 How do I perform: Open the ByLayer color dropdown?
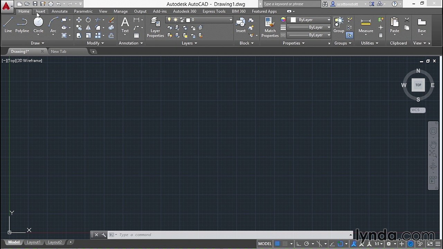310,20
